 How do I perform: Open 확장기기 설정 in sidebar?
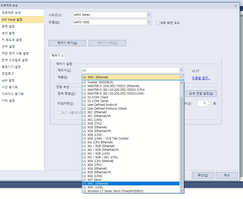(x=11, y=67)
